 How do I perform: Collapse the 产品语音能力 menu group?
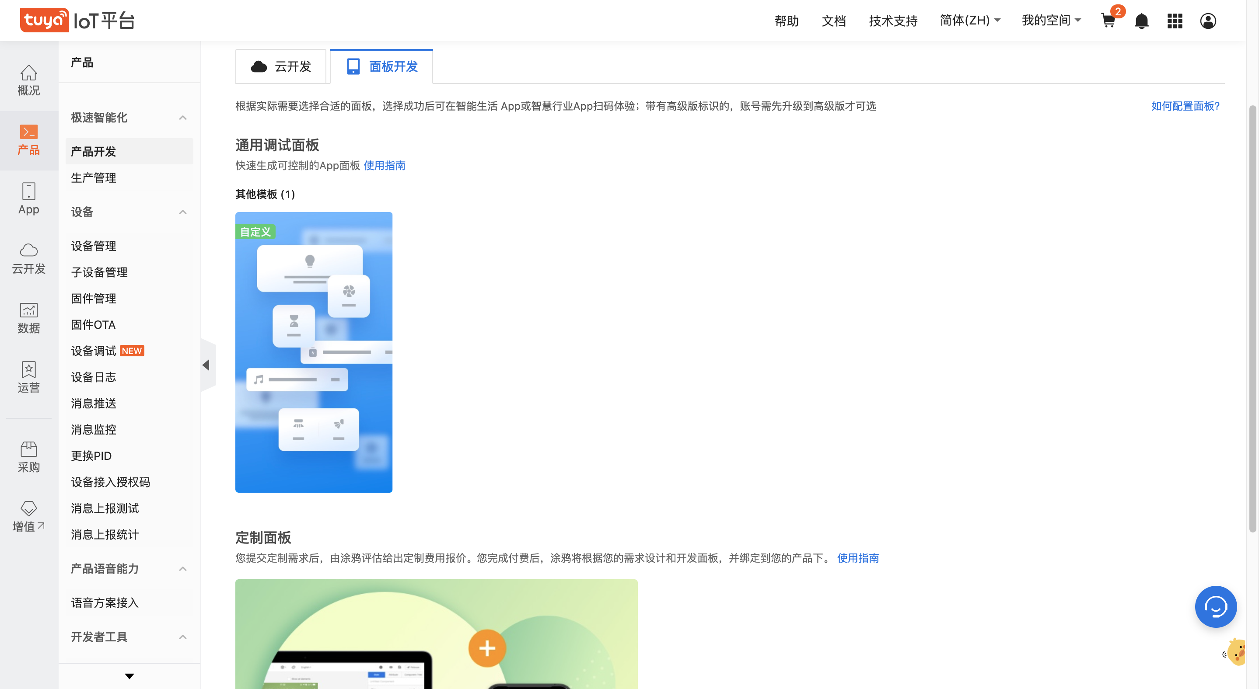click(x=182, y=569)
